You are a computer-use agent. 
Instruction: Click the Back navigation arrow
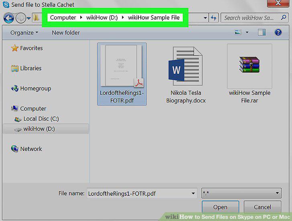pos(8,18)
